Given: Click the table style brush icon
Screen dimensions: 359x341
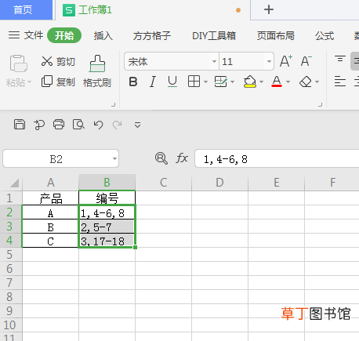Looking at the screenshot, I should [x=221, y=82].
